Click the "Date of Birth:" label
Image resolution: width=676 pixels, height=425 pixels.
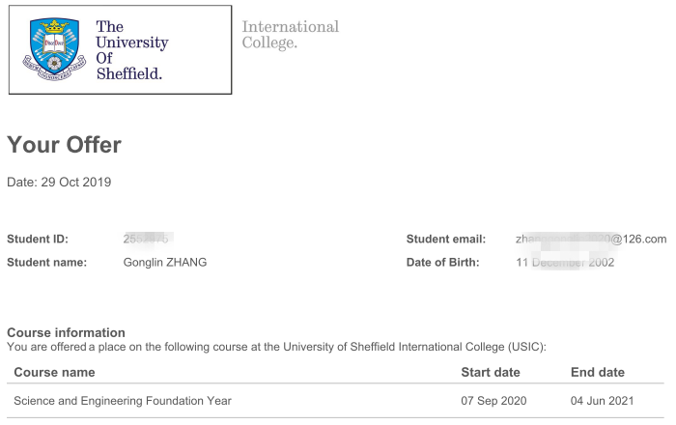click(x=442, y=263)
